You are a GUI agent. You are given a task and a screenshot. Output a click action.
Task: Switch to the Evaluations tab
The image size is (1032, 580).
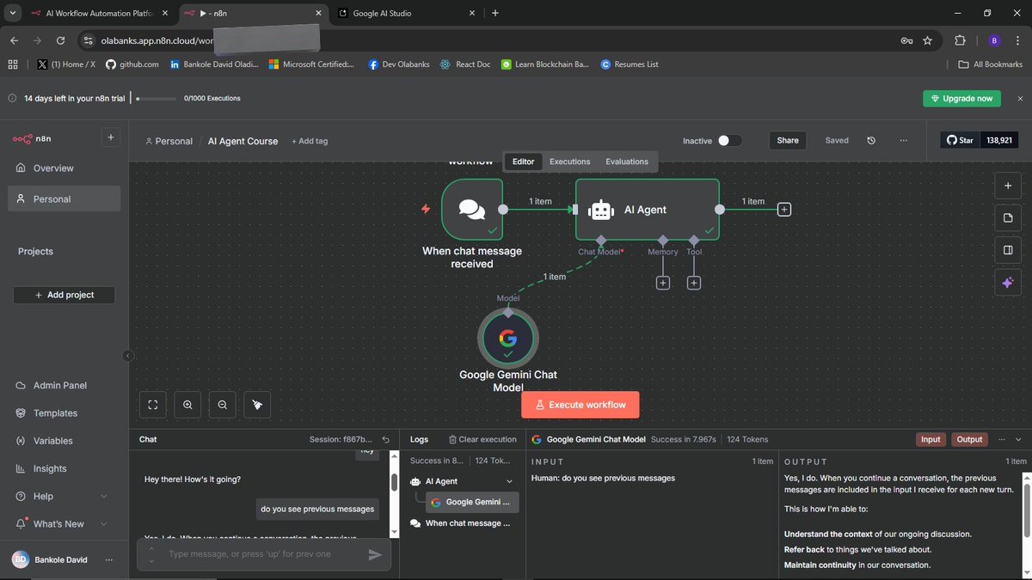click(x=627, y=162)
